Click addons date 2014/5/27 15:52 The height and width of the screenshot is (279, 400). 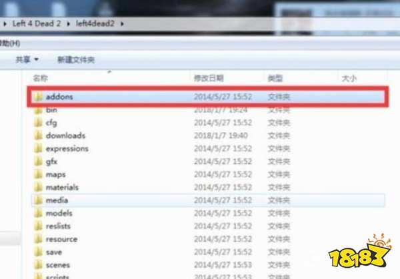[223, 97]
